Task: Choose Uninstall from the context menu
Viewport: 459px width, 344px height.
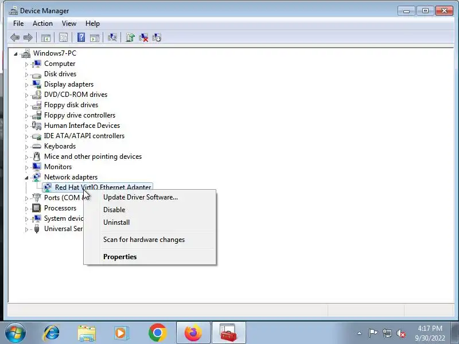Action: click(150, 222)
